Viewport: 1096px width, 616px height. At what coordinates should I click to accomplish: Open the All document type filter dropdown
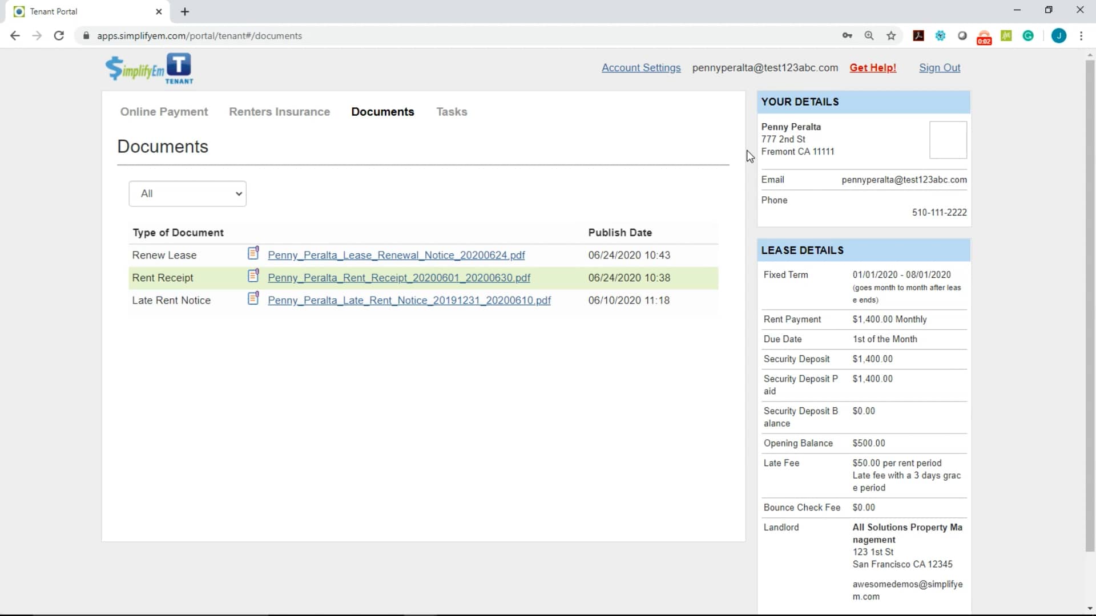[x=188, y=193]
